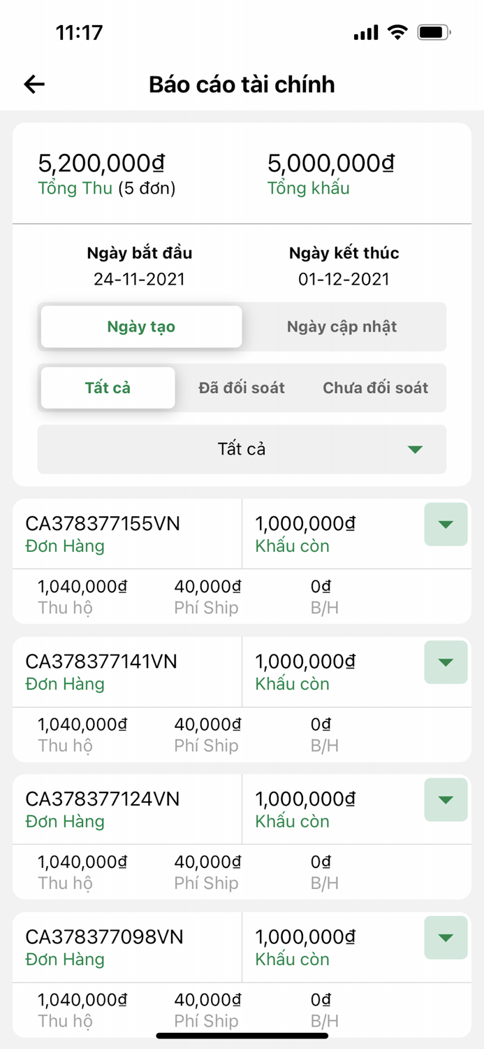The width and height of the screenshot is (484, 1049).
Task: Expand details for order CA378377141VN
Action: pyautogui.click(x=445, y=663)
